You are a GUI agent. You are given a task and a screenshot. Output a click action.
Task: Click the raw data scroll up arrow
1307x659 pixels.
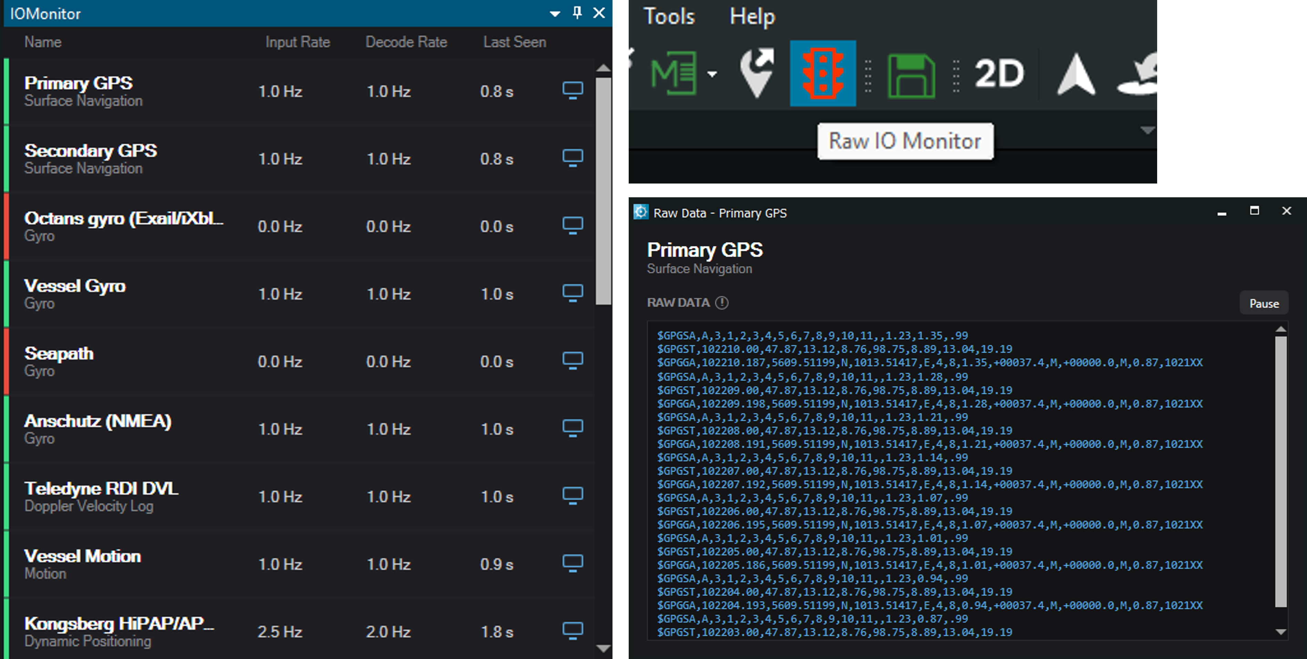click(x=1280, y=329)
